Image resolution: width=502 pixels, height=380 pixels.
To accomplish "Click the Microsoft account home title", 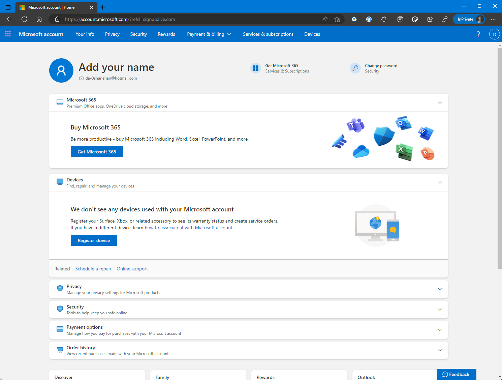I will (41, 34).
